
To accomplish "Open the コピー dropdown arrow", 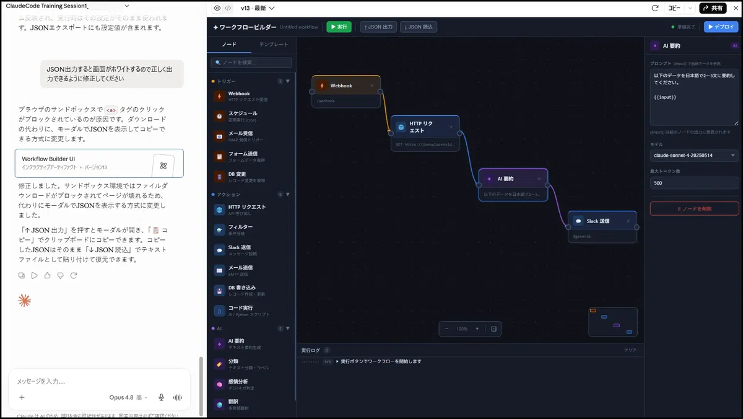I will [690, 8].
